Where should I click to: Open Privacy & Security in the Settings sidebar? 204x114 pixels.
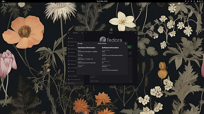click(x=75, y=80)
